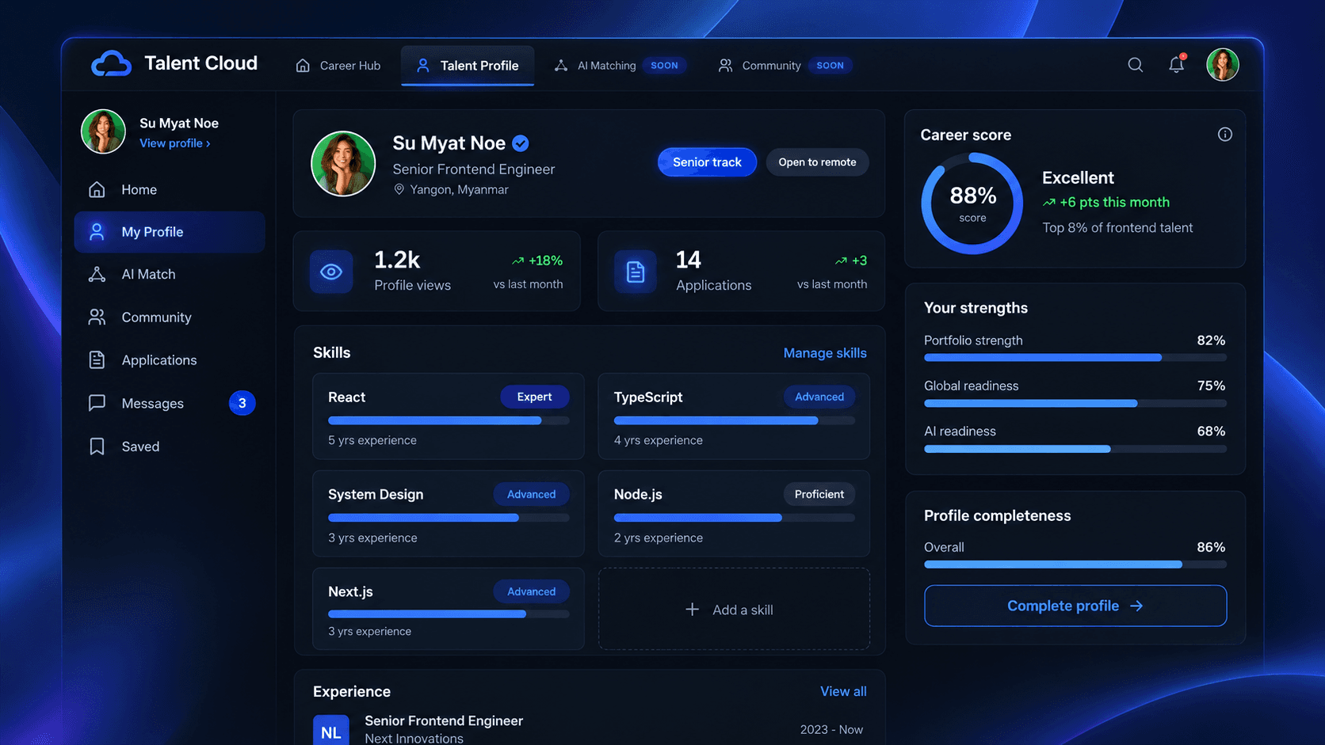Click the SOON badge beside AI Matching
Screen dimensions: 1325x745
664,66
